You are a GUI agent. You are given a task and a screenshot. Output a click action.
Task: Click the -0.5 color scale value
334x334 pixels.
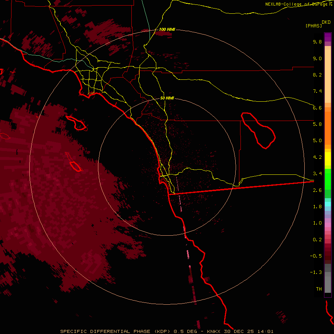316,256
